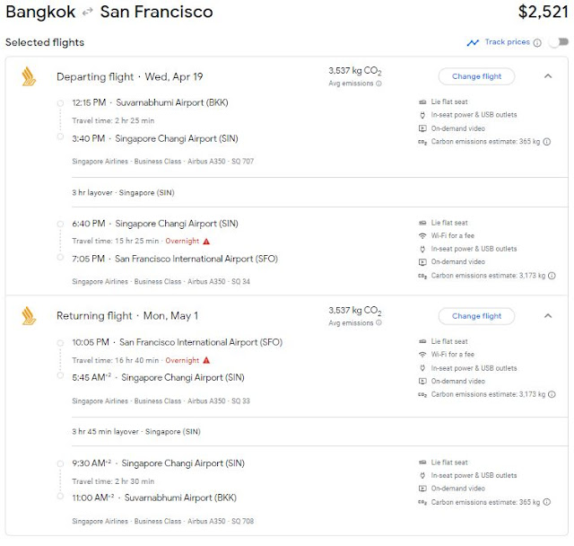
Task: Click the 3 hr layover Singapore row
Action: [123, 193]
